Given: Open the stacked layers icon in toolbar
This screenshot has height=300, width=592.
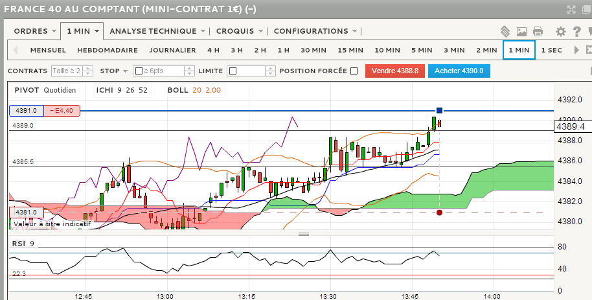Looking at the screenshot, I should 505,31.
